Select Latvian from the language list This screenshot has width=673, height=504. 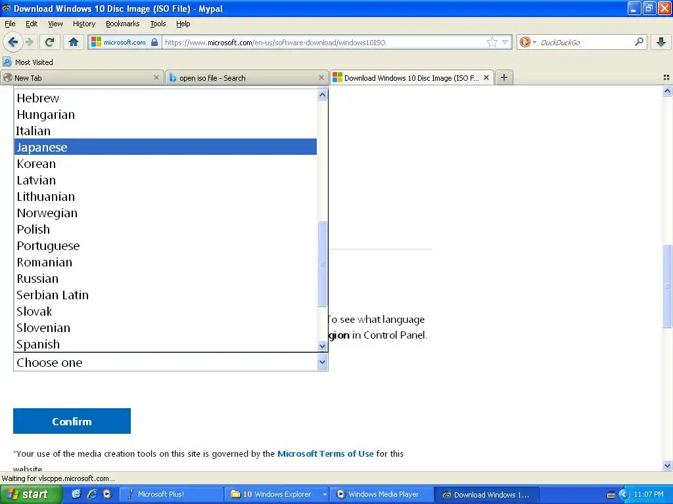[166, 180]
